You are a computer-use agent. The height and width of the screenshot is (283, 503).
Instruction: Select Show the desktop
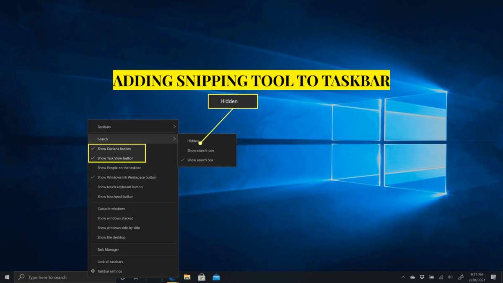[x=133, y=237]
